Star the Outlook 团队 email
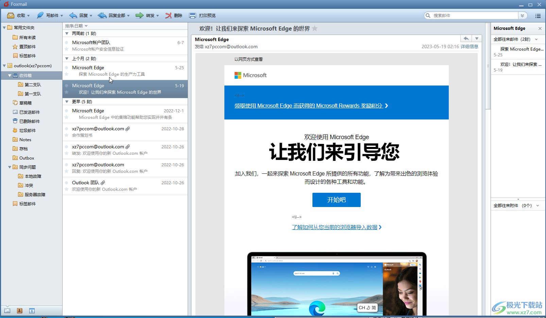546x318 pixels. click(67, 189)
